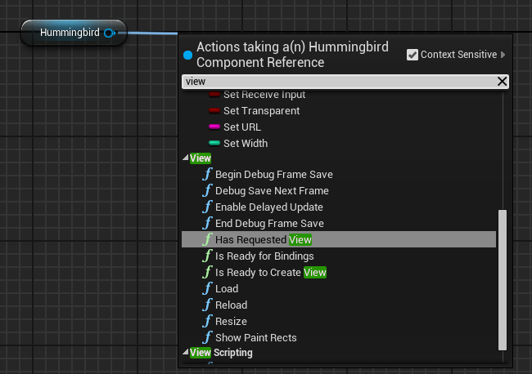Click the green function icon beside Is Ready to Create View
Viewport: 532px width, 374px height.
[207, 272]
